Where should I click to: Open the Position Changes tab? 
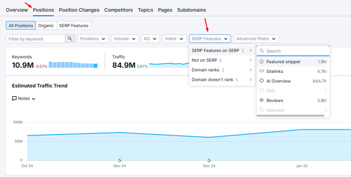[79, 10]
